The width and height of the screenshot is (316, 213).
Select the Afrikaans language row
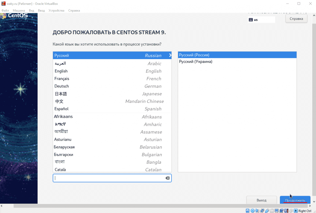tap(112, 117)
